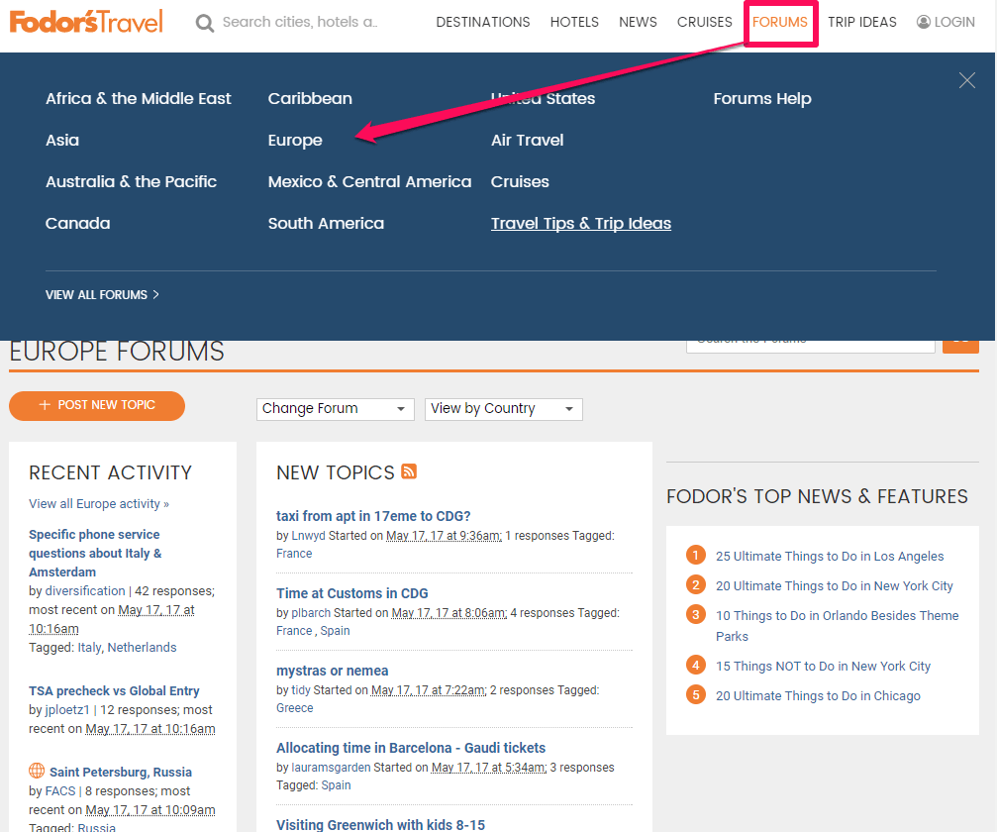Click the RSS feed icon beside New Topics

[409, 471]
